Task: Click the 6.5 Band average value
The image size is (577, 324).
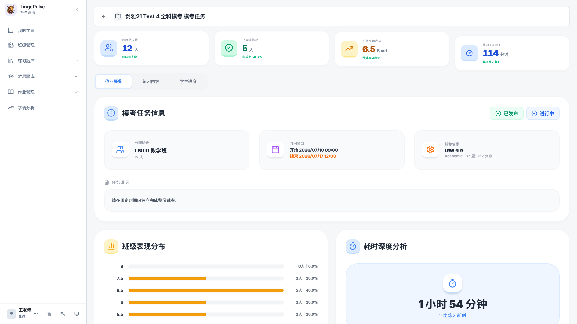Action: point(374,49)
